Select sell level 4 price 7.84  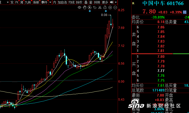pyautogui.click(x=161, y=36)
